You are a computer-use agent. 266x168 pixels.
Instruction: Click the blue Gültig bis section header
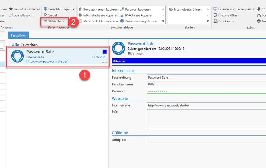point(120,133)
